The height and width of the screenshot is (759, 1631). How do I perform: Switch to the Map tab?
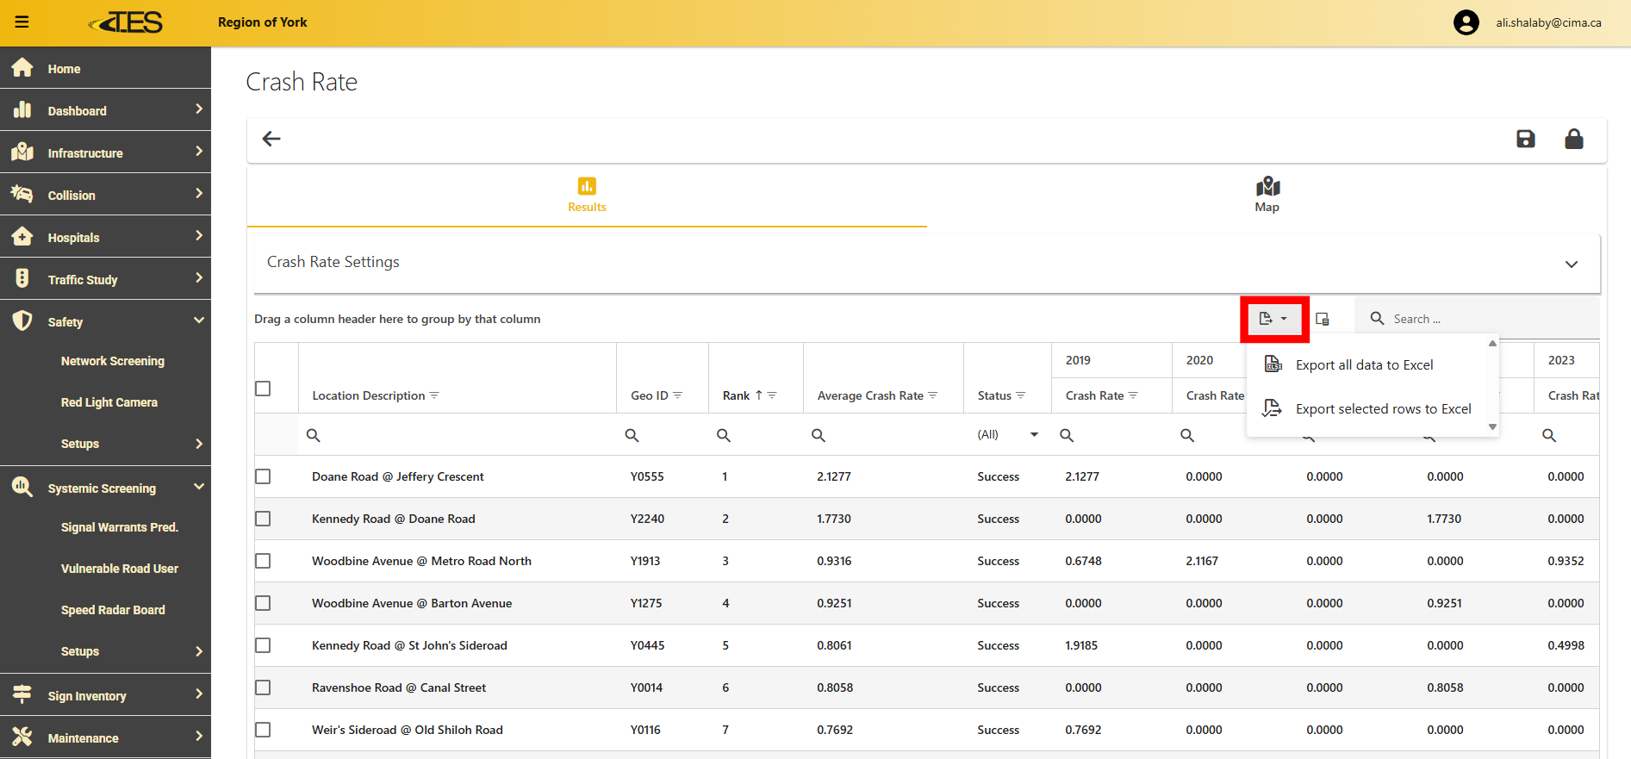point(1267,195)
